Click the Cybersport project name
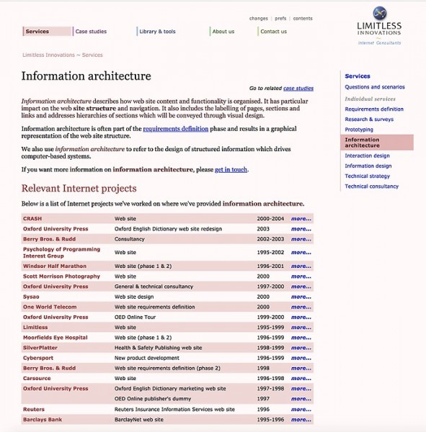Viewport: 426px width, 432px height. click(38, 358)
